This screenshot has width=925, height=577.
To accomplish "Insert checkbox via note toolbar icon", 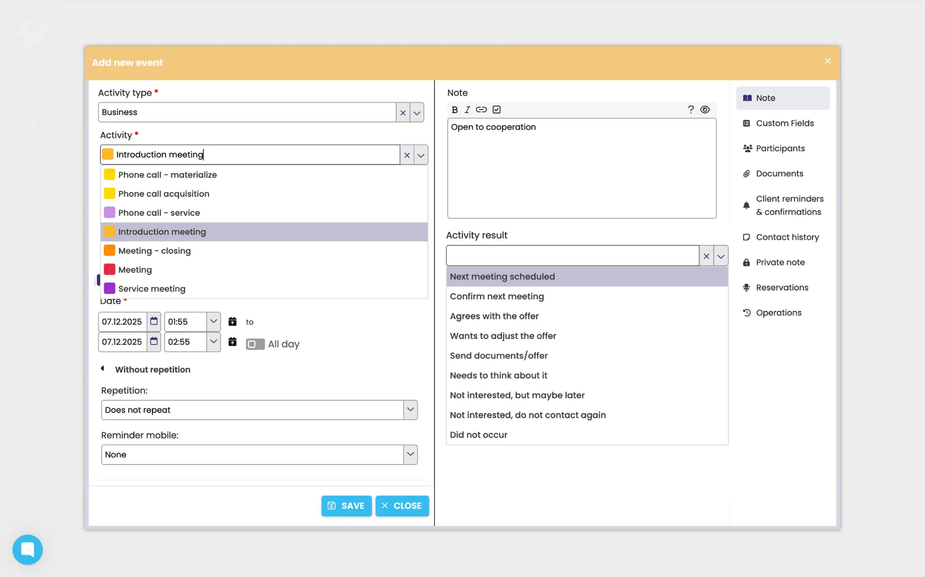I will (x=496, y=110).
